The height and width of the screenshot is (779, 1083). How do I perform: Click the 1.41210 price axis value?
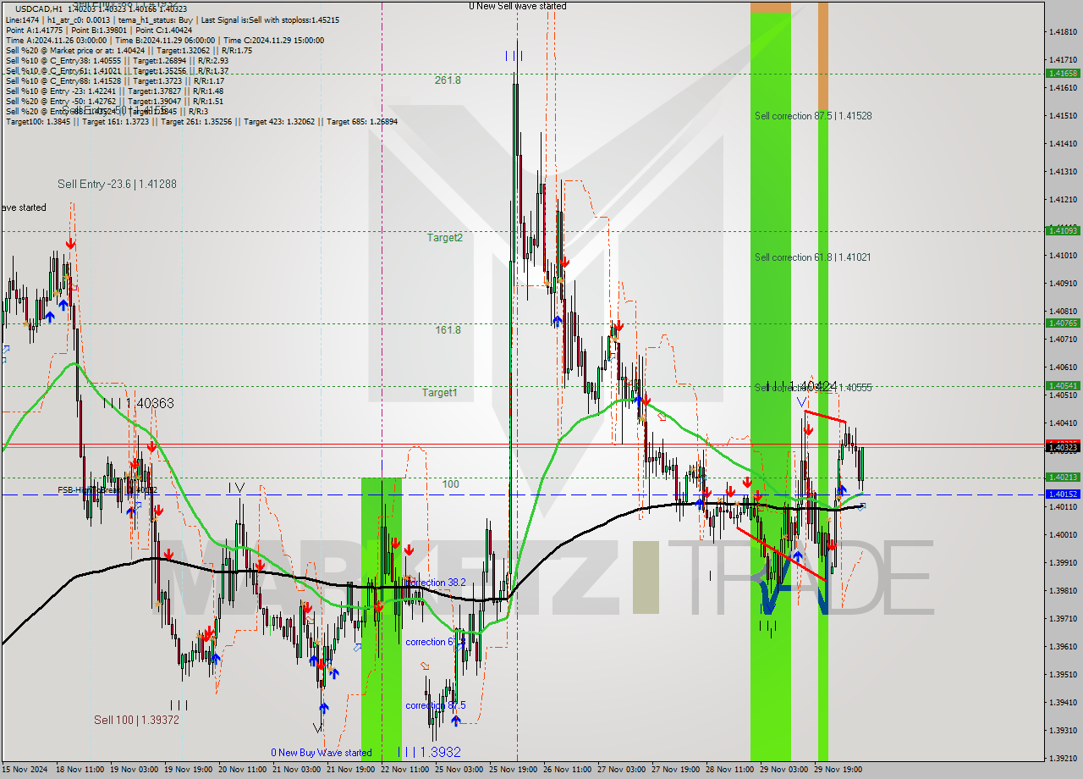click(x=1063, y=200)
